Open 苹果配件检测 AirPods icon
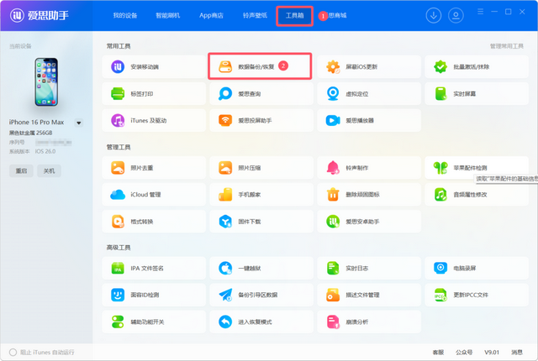The image size is (538, 361). 440,168
